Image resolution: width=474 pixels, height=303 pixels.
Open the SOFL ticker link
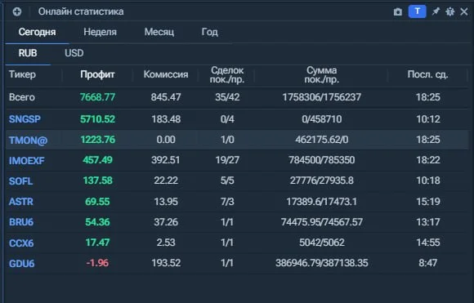click(x=20, y=181)
